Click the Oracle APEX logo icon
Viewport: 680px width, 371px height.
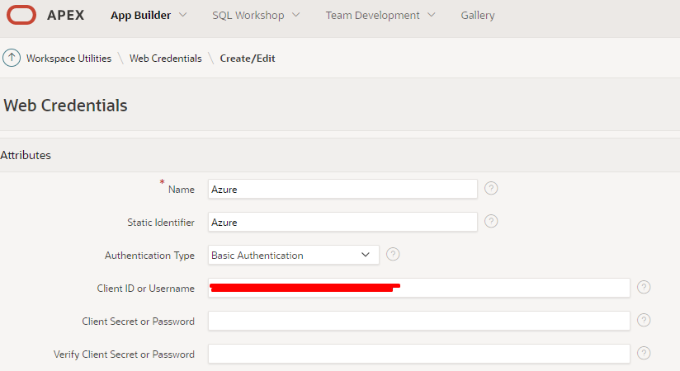21,15
